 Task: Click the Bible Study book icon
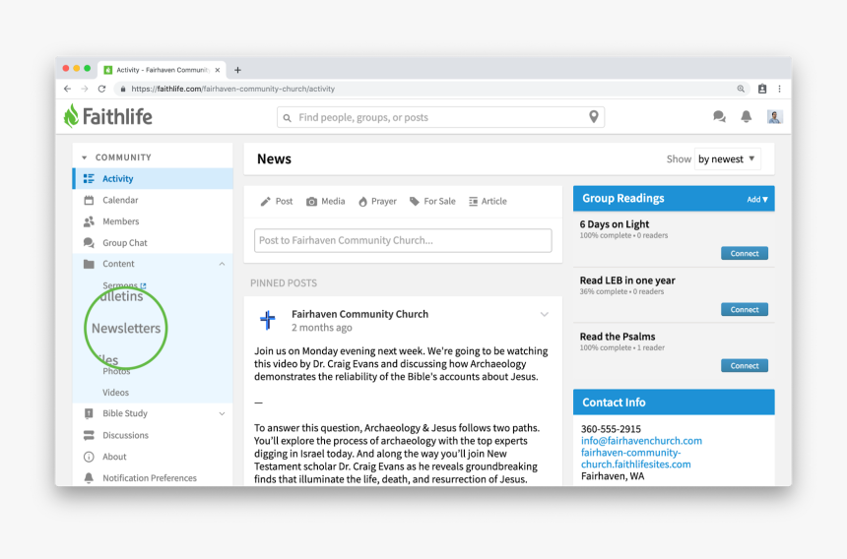89,413
